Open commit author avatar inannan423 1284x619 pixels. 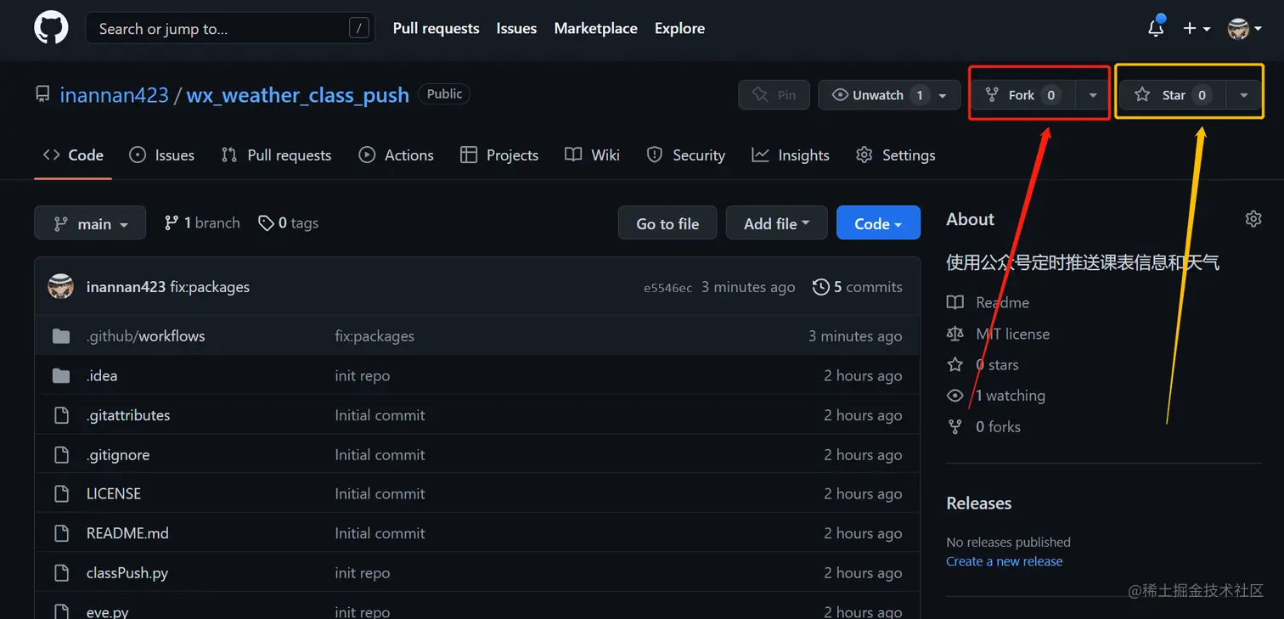click(x=60, y=287)
